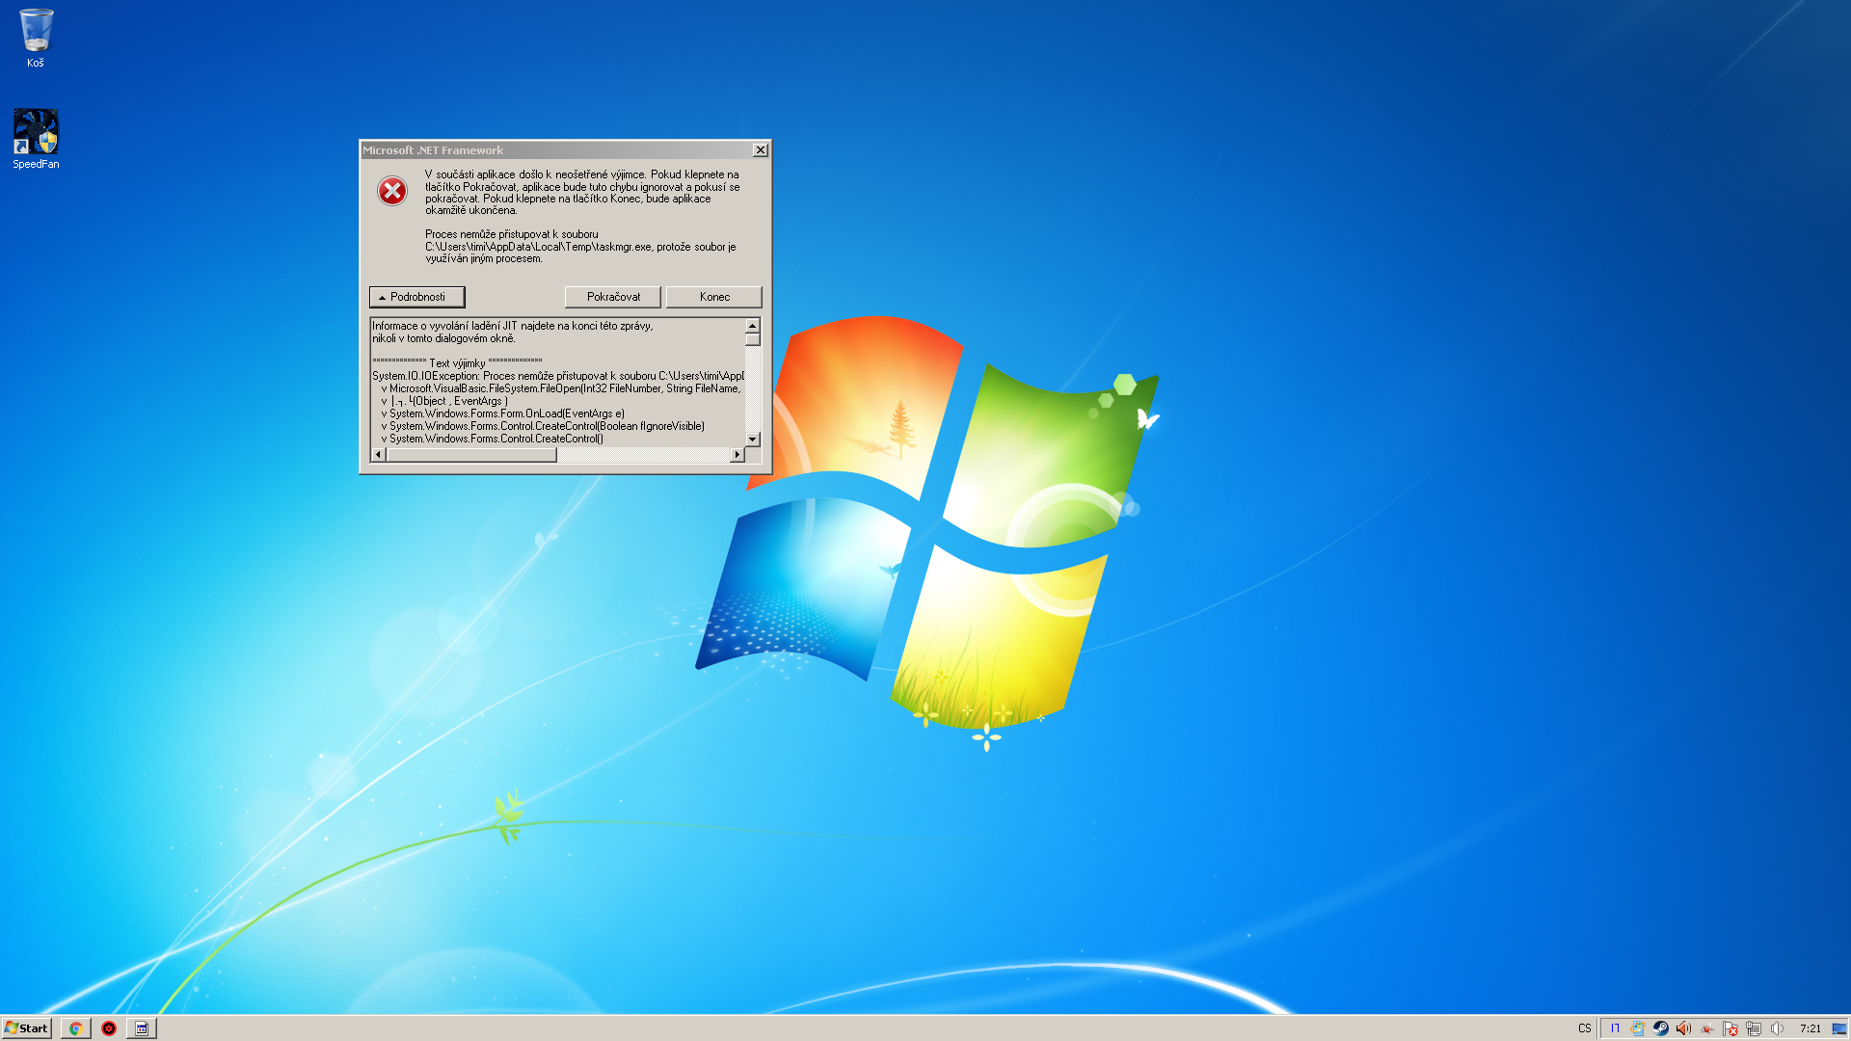This screenshot has height=1041, width=1851.
Task: Click the right arrow of horizontal scrollbar
Action: pyautogui.click(x=738, y=455)
